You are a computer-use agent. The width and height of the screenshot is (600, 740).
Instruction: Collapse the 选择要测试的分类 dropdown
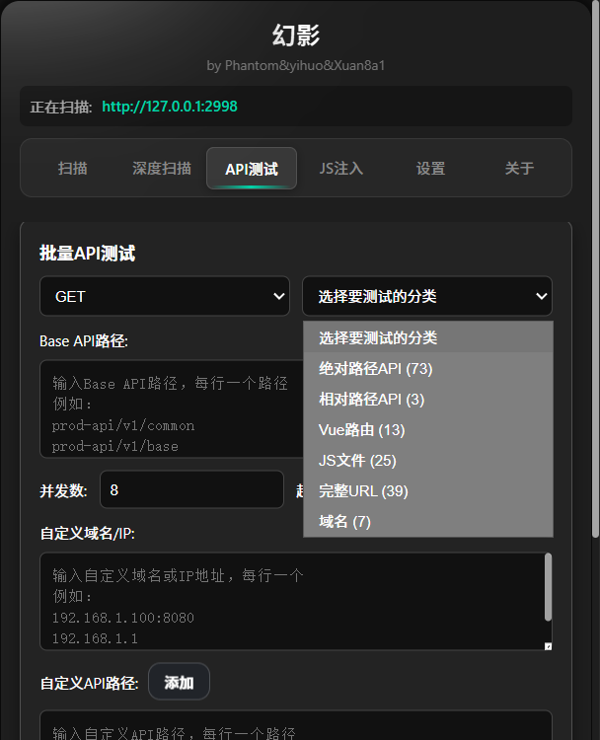coord(426,296)
